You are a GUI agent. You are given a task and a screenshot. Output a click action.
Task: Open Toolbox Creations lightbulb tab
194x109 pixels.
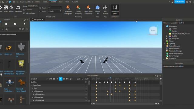pyautogui.click(x=24, y=24)
